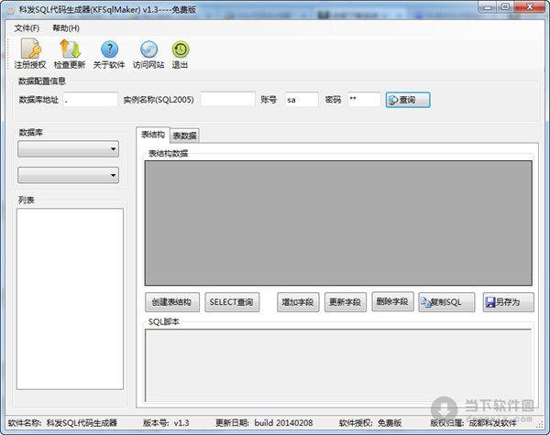This screenshot has width=550, height=435.
Task: Maximize the KFSqlMaker window
Action: 505,7
